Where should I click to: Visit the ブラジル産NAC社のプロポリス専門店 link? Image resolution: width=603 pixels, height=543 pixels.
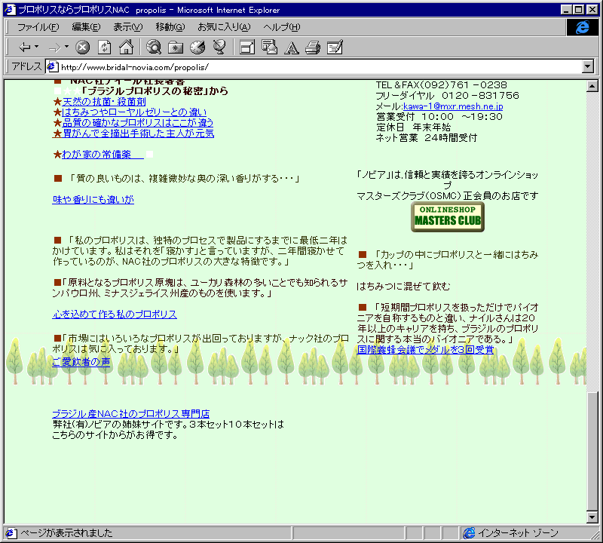(x=130, y=414)
